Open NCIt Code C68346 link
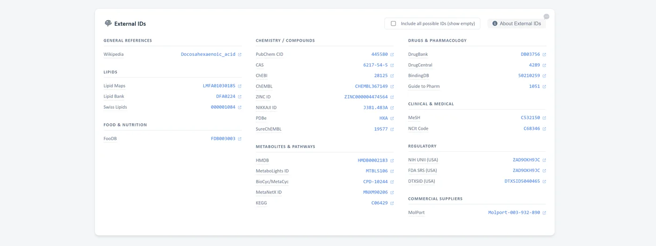The height and width of the screenshot is (246, 656). pos(532,128)
